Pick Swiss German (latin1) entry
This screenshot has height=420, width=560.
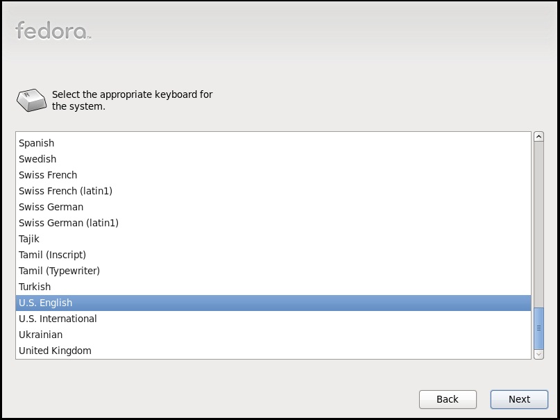[x=273, y=223]
